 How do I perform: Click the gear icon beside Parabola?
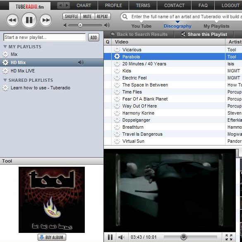pyautogui.click(x=117, y=57)
